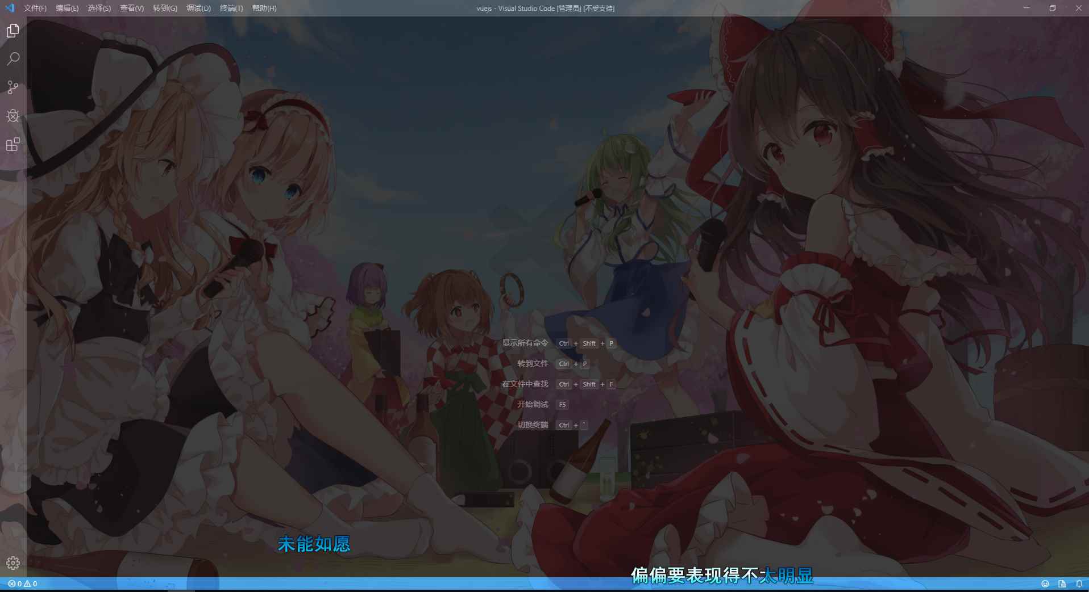The height and width of the screenshot is (592, 1089).
Task: Click the notification bell in status bar
Action: pos(1079,583)
